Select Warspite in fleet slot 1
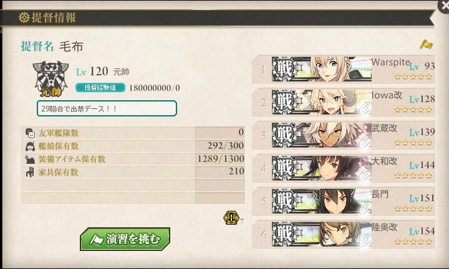 tap(344, 69)
